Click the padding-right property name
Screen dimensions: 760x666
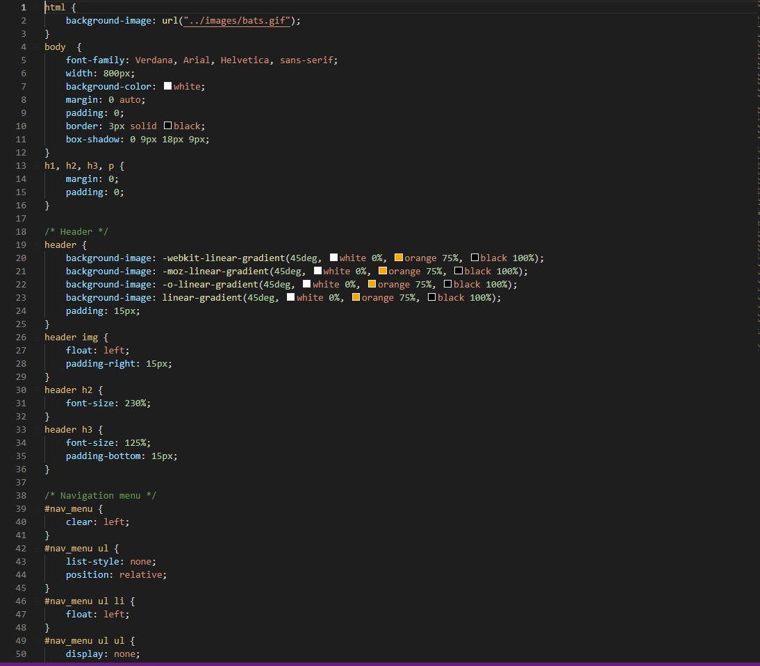click(x=100, y=363)
